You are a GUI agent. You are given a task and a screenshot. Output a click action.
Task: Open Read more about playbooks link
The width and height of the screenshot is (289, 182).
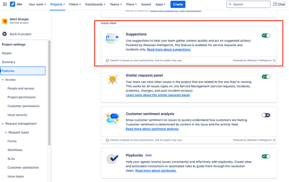pos(156,170)
